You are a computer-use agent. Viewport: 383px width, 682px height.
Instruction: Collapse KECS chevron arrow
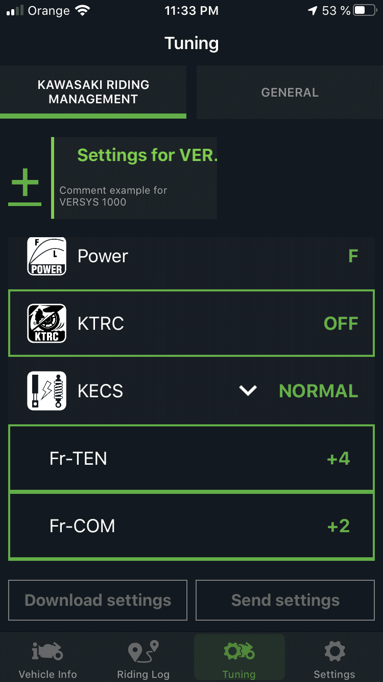click(248, 391)
